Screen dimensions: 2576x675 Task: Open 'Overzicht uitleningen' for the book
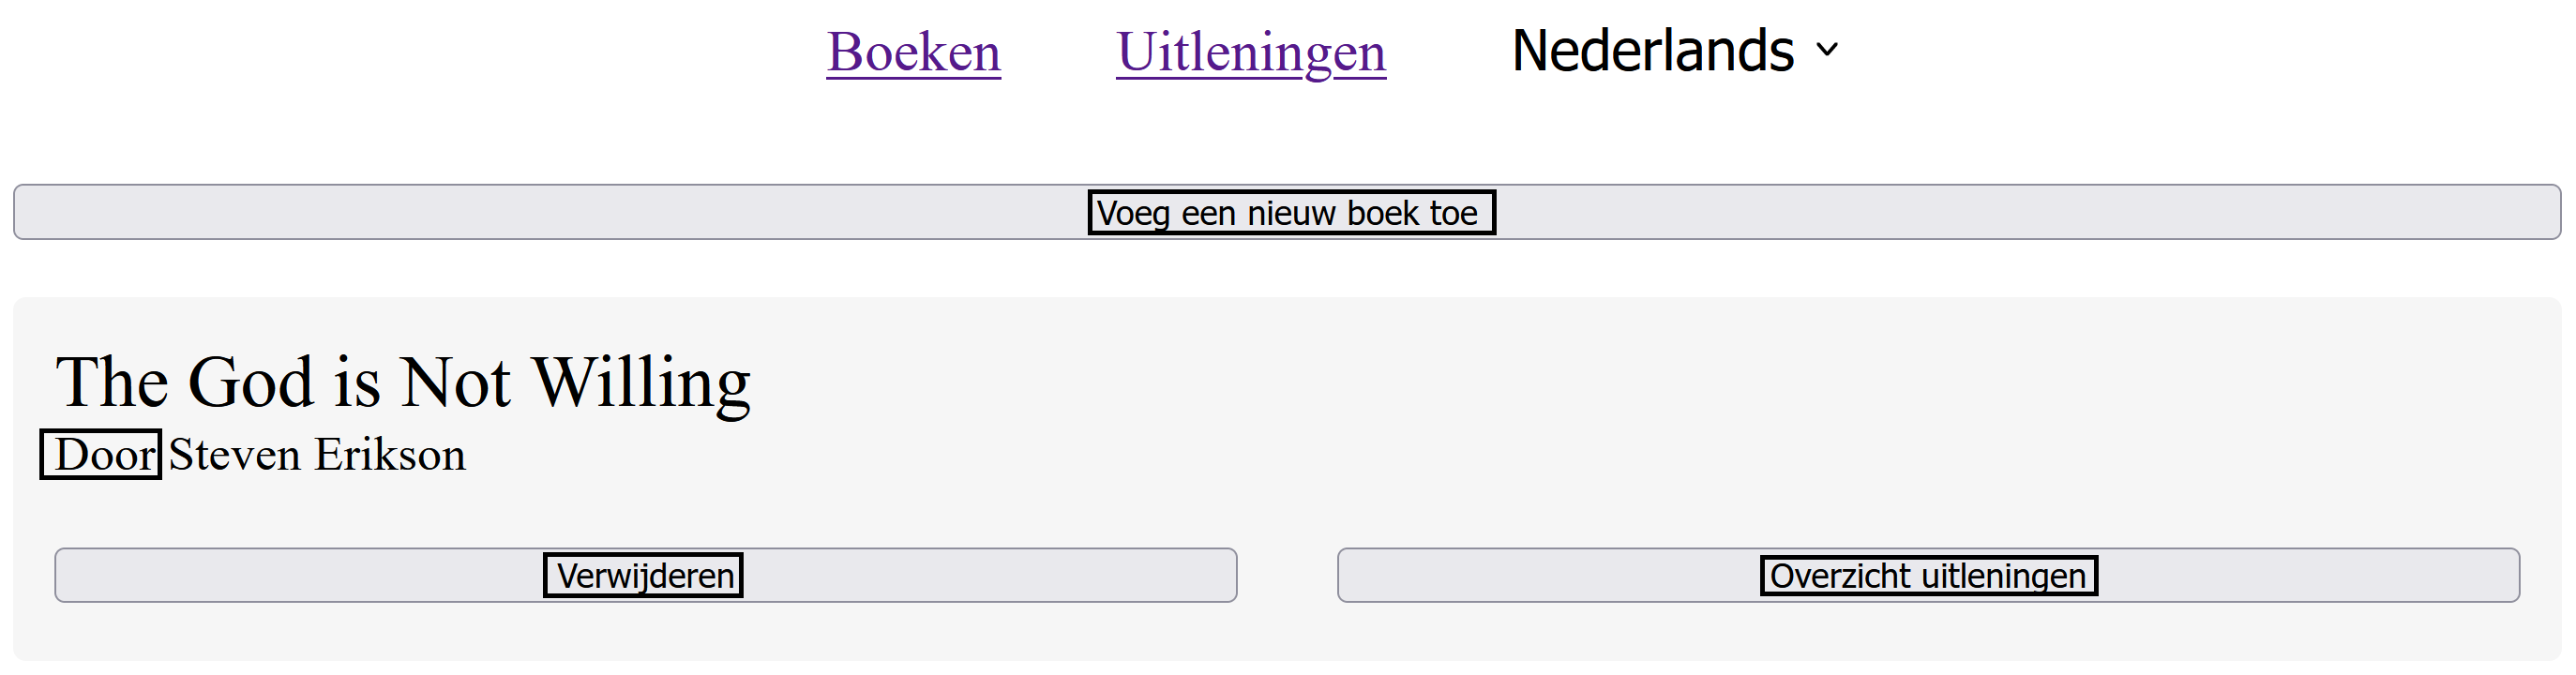[1927, 575]
